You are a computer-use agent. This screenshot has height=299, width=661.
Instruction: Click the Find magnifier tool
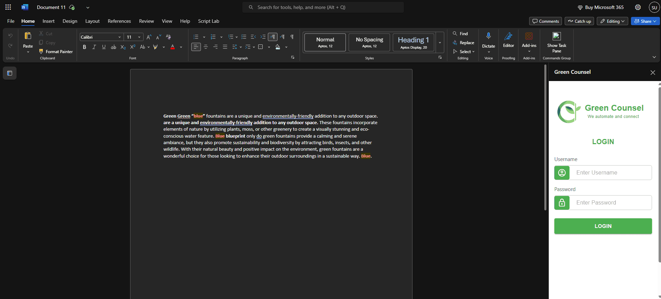click(x=460, y=34)
